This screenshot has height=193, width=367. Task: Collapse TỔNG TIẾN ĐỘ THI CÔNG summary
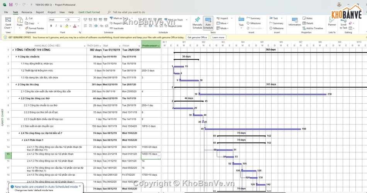(13, 50)
